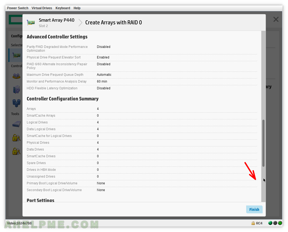This screenshot has width=288, height=232.
Task: Open the Help menu
Action: 77,8
